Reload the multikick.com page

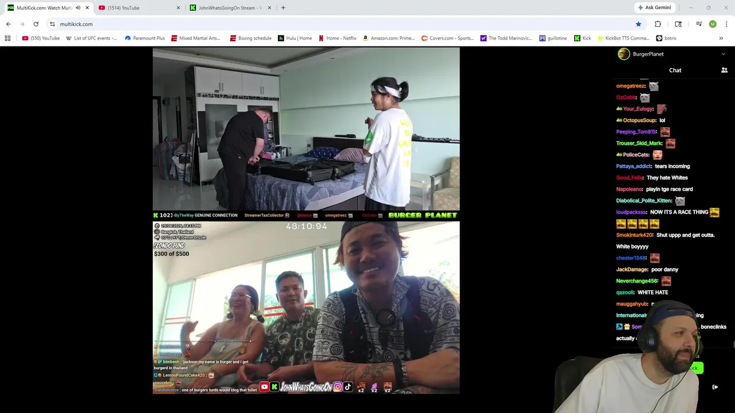[x=36, y=24]
